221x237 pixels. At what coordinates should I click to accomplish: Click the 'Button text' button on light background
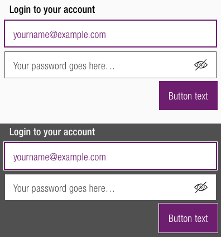tap(188, 96)
